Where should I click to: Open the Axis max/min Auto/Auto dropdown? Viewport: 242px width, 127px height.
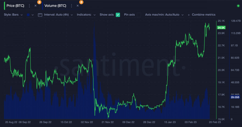[164, 15]
